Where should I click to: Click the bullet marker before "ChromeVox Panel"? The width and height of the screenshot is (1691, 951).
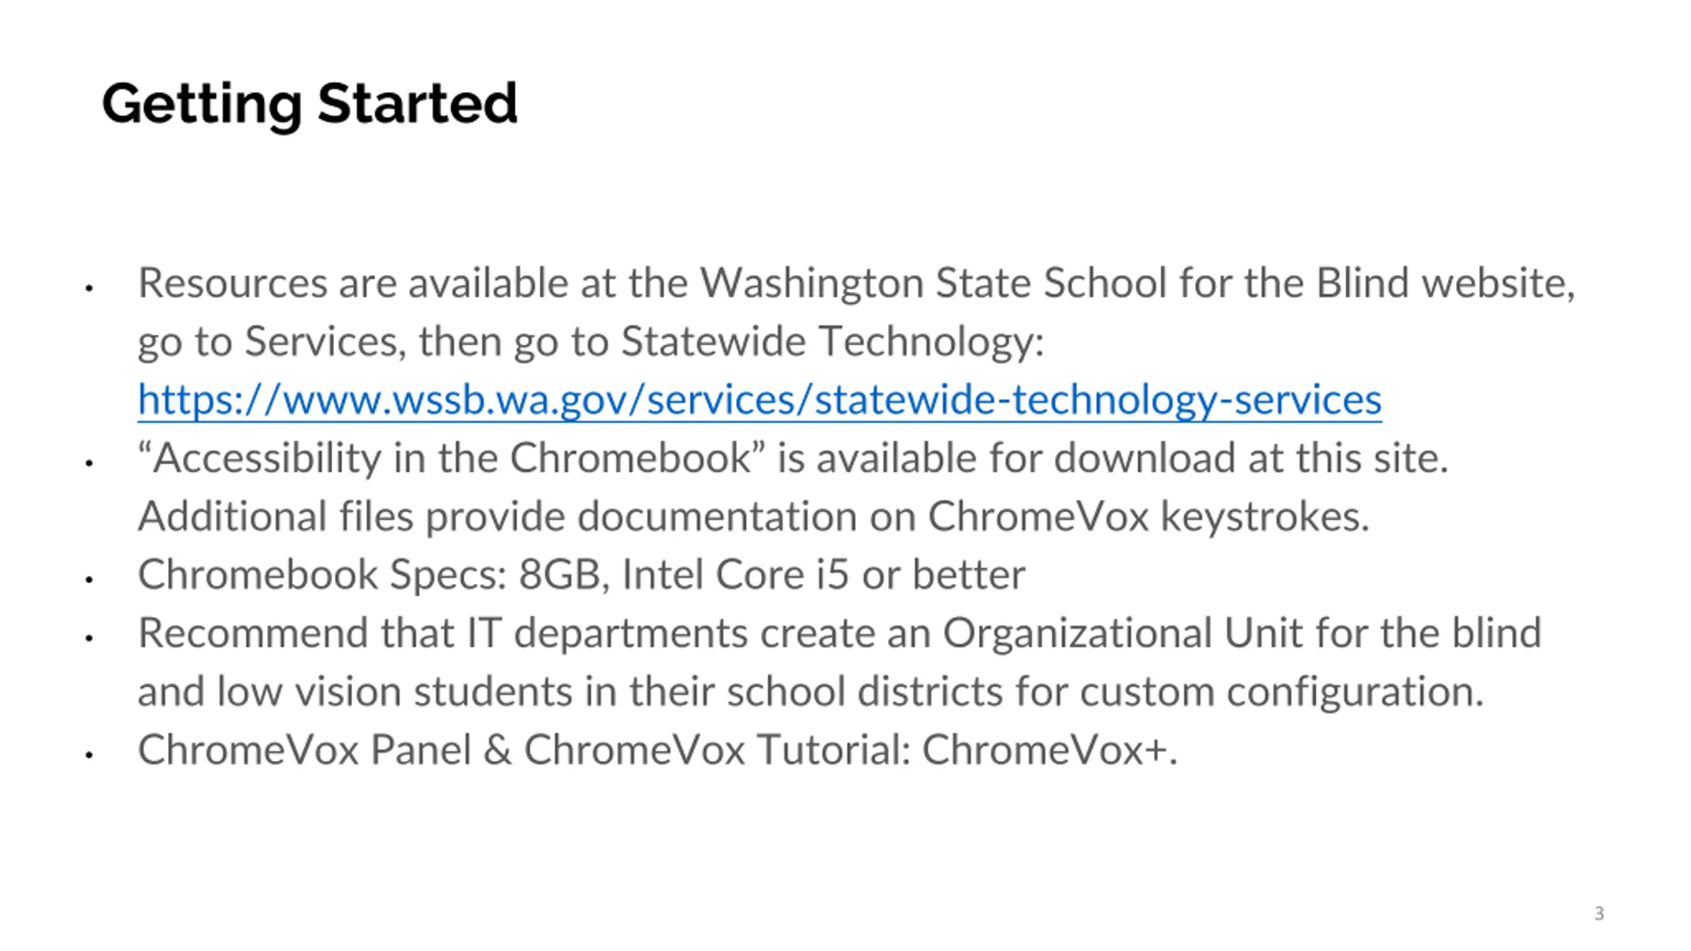[89, 754]
